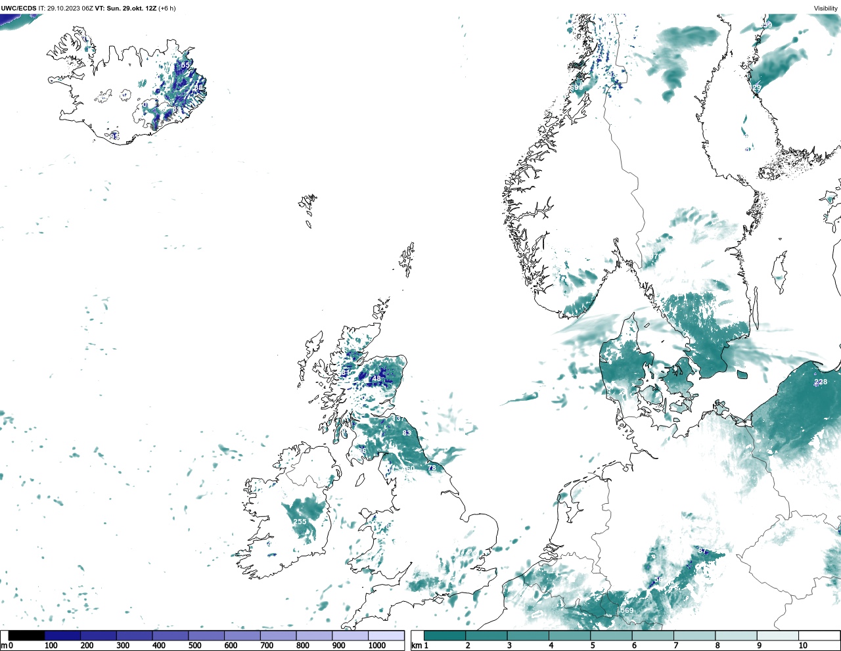Pick the 400–500 m legend swatch
This screenshot has height=651, width=841.
pos(170,636)
